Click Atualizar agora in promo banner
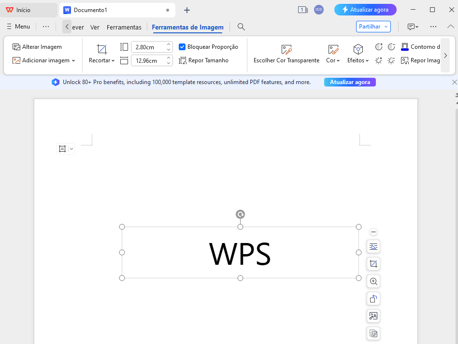458x344 pixels. [x=350, y=82]
